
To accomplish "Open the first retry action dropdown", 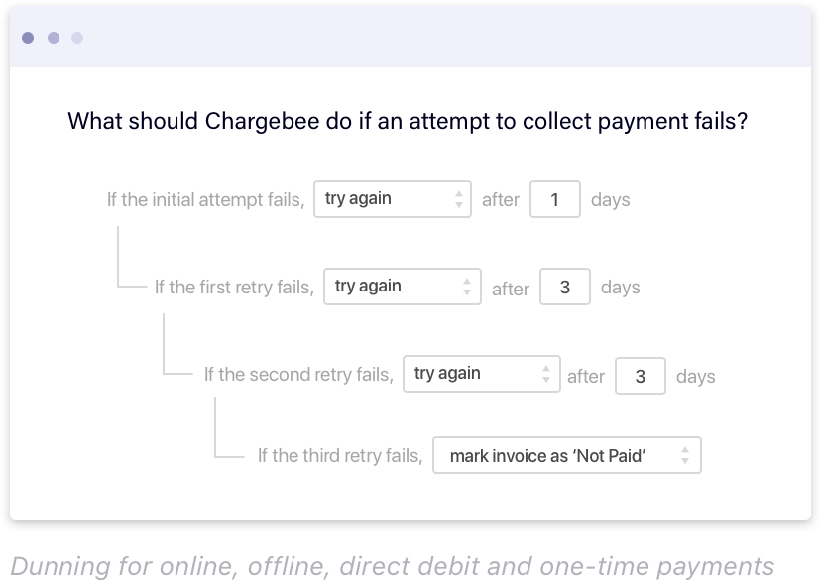I will (402, 287).
